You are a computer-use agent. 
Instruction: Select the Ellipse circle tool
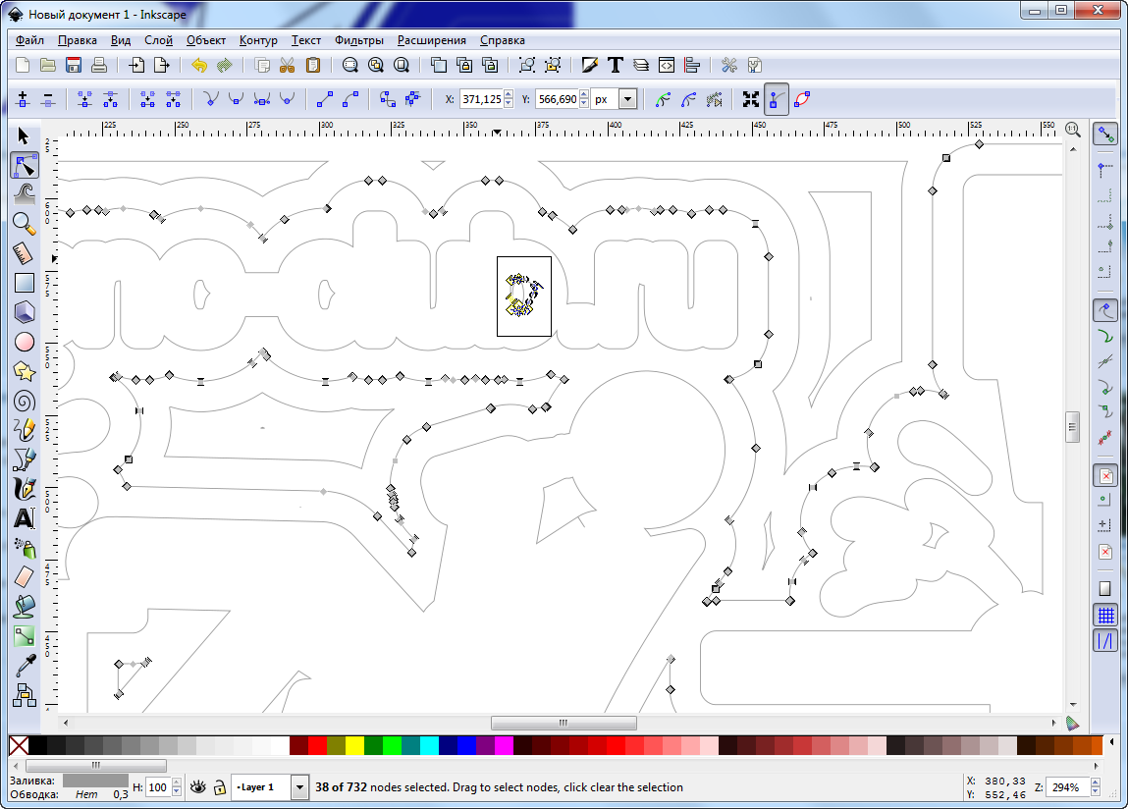click(x=24, y=342)
